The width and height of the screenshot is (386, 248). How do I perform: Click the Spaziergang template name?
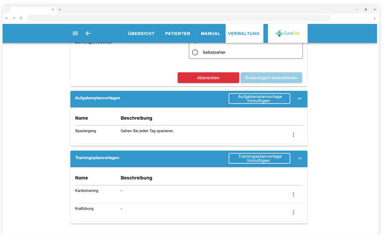[x=86, y=131]
